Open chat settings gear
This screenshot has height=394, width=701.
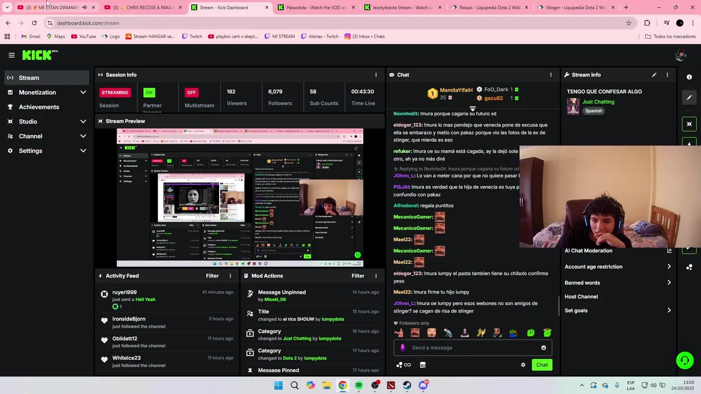pyautogui.click(x=523, y=365)
